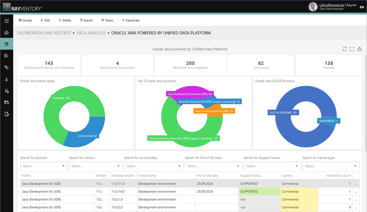367x212 pixels.
Task: Open the downloads icon in the sidebar
Action: pos(6,79)
